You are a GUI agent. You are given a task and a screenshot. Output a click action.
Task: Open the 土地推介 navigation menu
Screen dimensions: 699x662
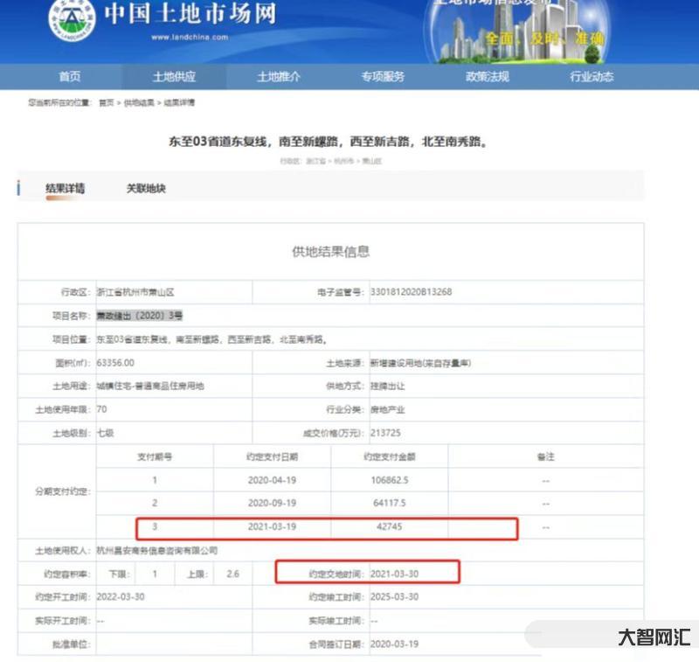coord(279,77)
